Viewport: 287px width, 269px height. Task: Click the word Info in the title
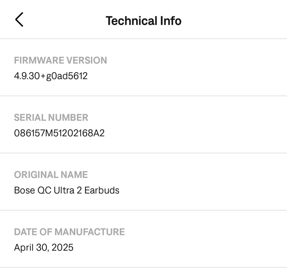[170, 21]
